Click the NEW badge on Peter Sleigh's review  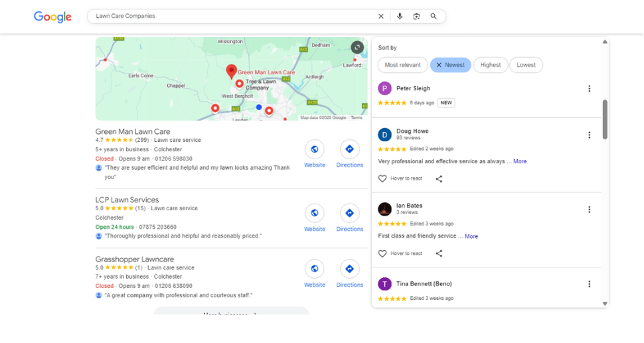[x=446, y=103]
